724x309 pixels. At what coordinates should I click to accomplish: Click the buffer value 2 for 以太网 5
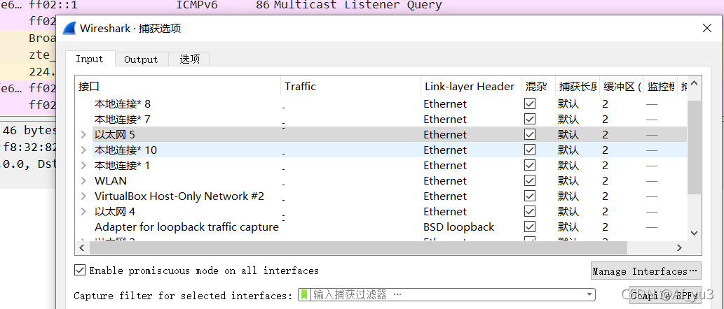click(605, 134)
